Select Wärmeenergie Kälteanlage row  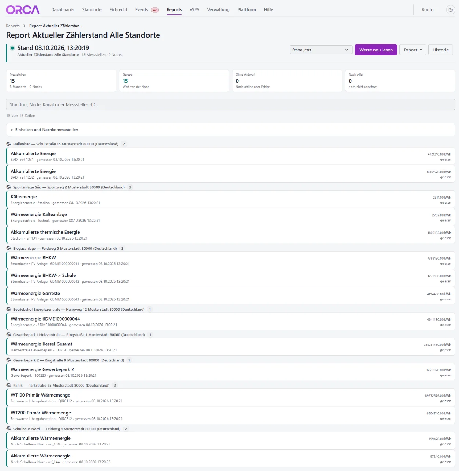(x=230, y=217)
